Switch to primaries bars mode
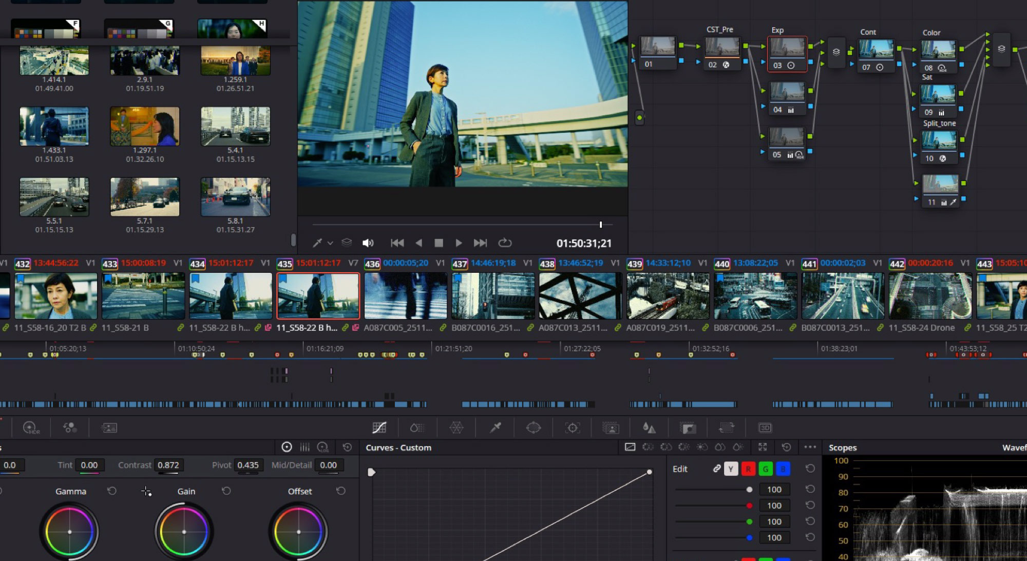This screenshot has height=561, width=1027. [305, 447]
